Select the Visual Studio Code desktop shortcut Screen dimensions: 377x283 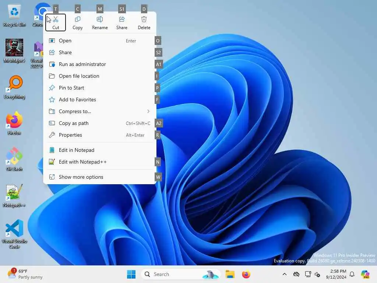[14, 234]
